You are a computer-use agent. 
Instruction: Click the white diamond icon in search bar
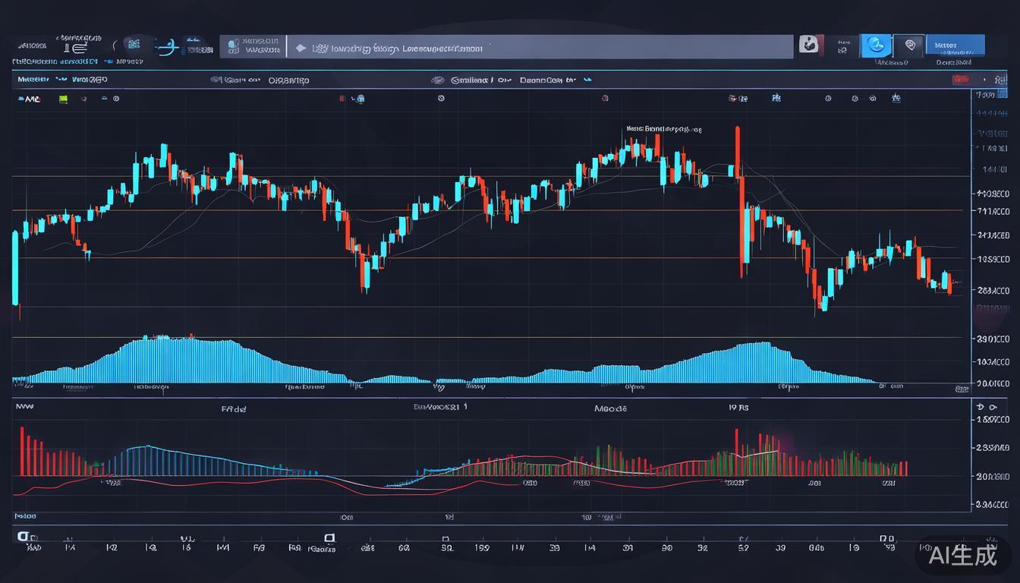tap(301, 48)
